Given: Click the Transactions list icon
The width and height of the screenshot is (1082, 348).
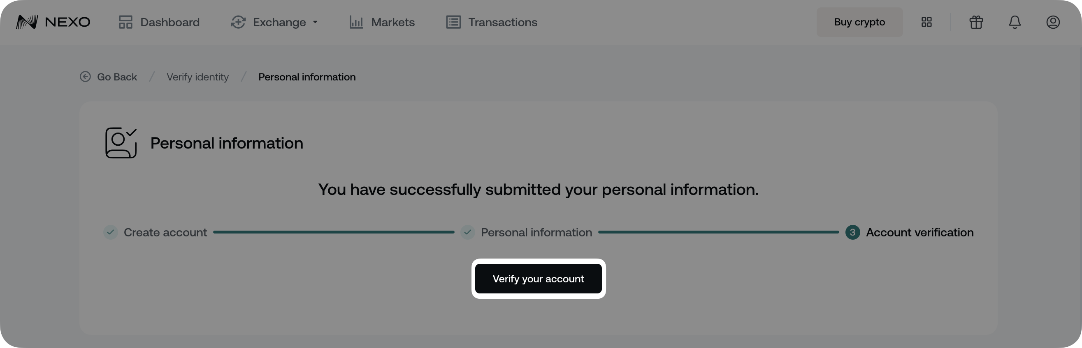Looking at the screenshot, I should coord(453,22).
